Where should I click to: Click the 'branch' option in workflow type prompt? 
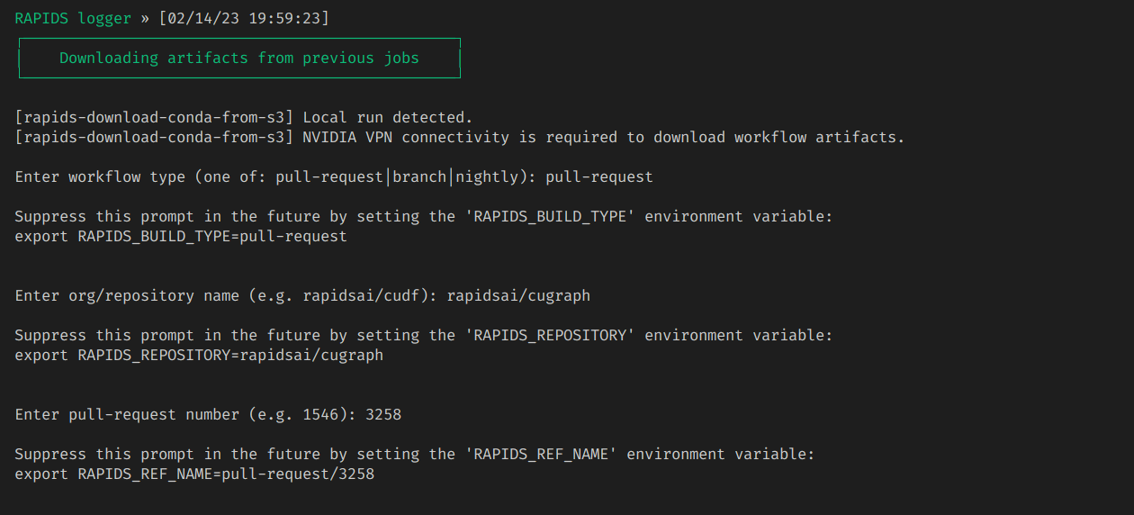(418, 176)
